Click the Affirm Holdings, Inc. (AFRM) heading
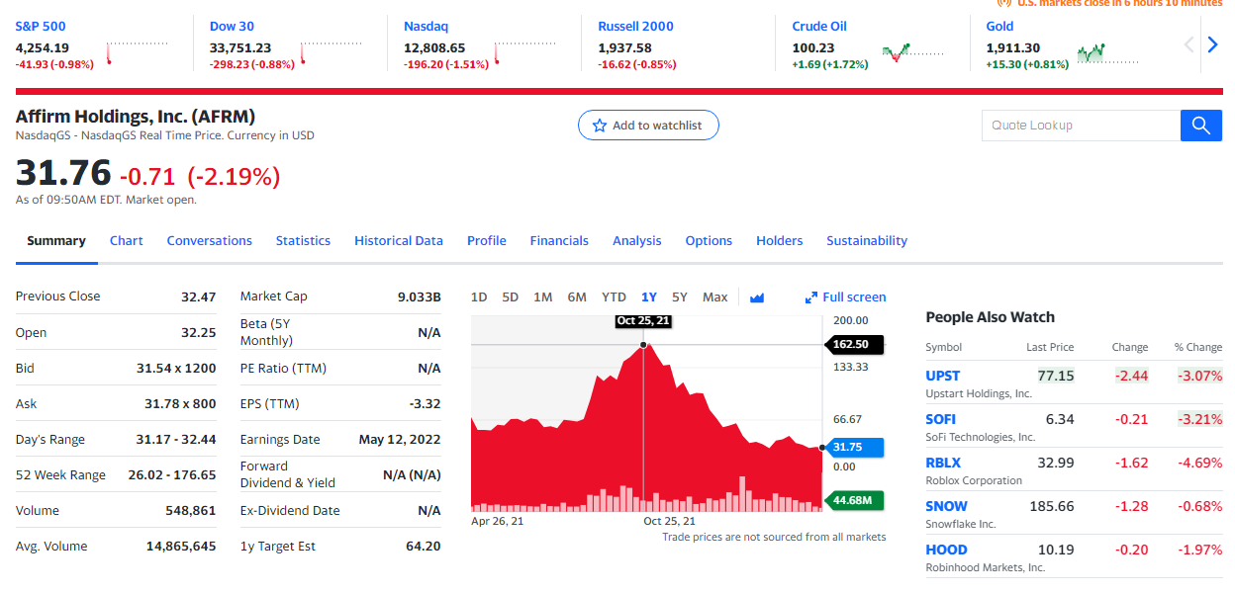Screen dimensions: 1235x594 136,116
